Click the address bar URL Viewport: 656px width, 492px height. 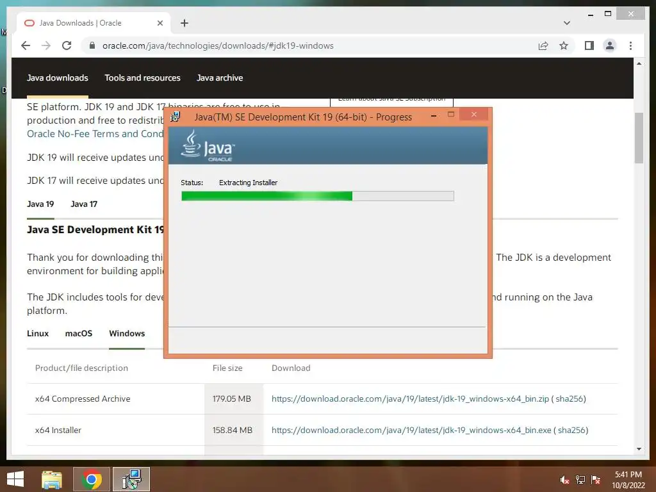pyautogui.click(x=218, y=45)
